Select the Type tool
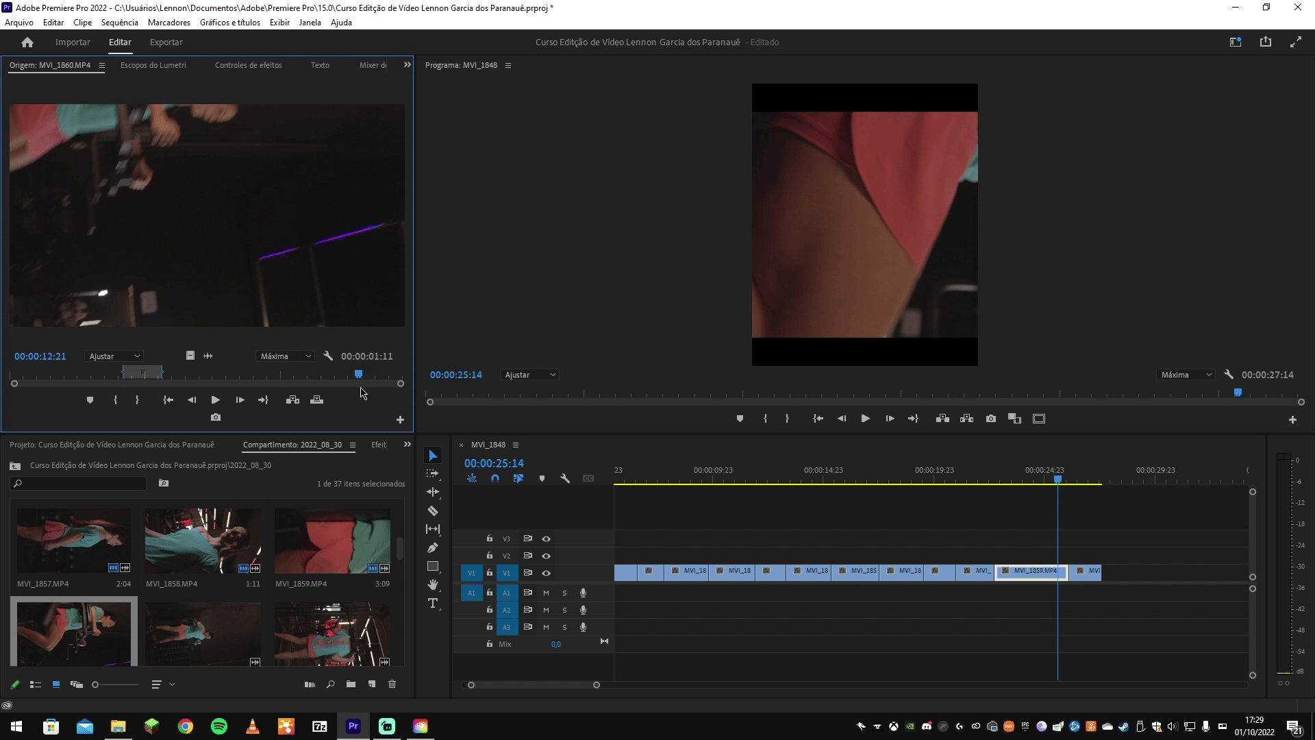Viewport: 1315px width, 740px height. pyautogui.click(x=433, y=603)
